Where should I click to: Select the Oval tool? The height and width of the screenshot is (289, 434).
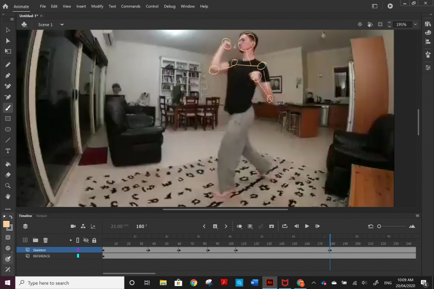[8, 129]
